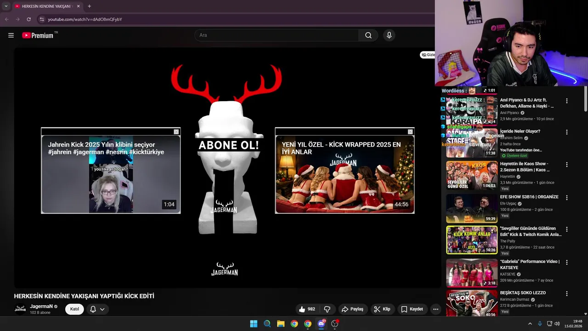Click '102 B abone' subscriber count
Screen dimensions: 588x331
tap(40, 313)
